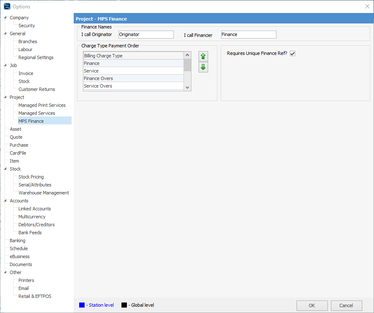Collapse the Stock tree node
Viewport: 374px width, 313px height.
pyautogui.click(x=5, y=169)
